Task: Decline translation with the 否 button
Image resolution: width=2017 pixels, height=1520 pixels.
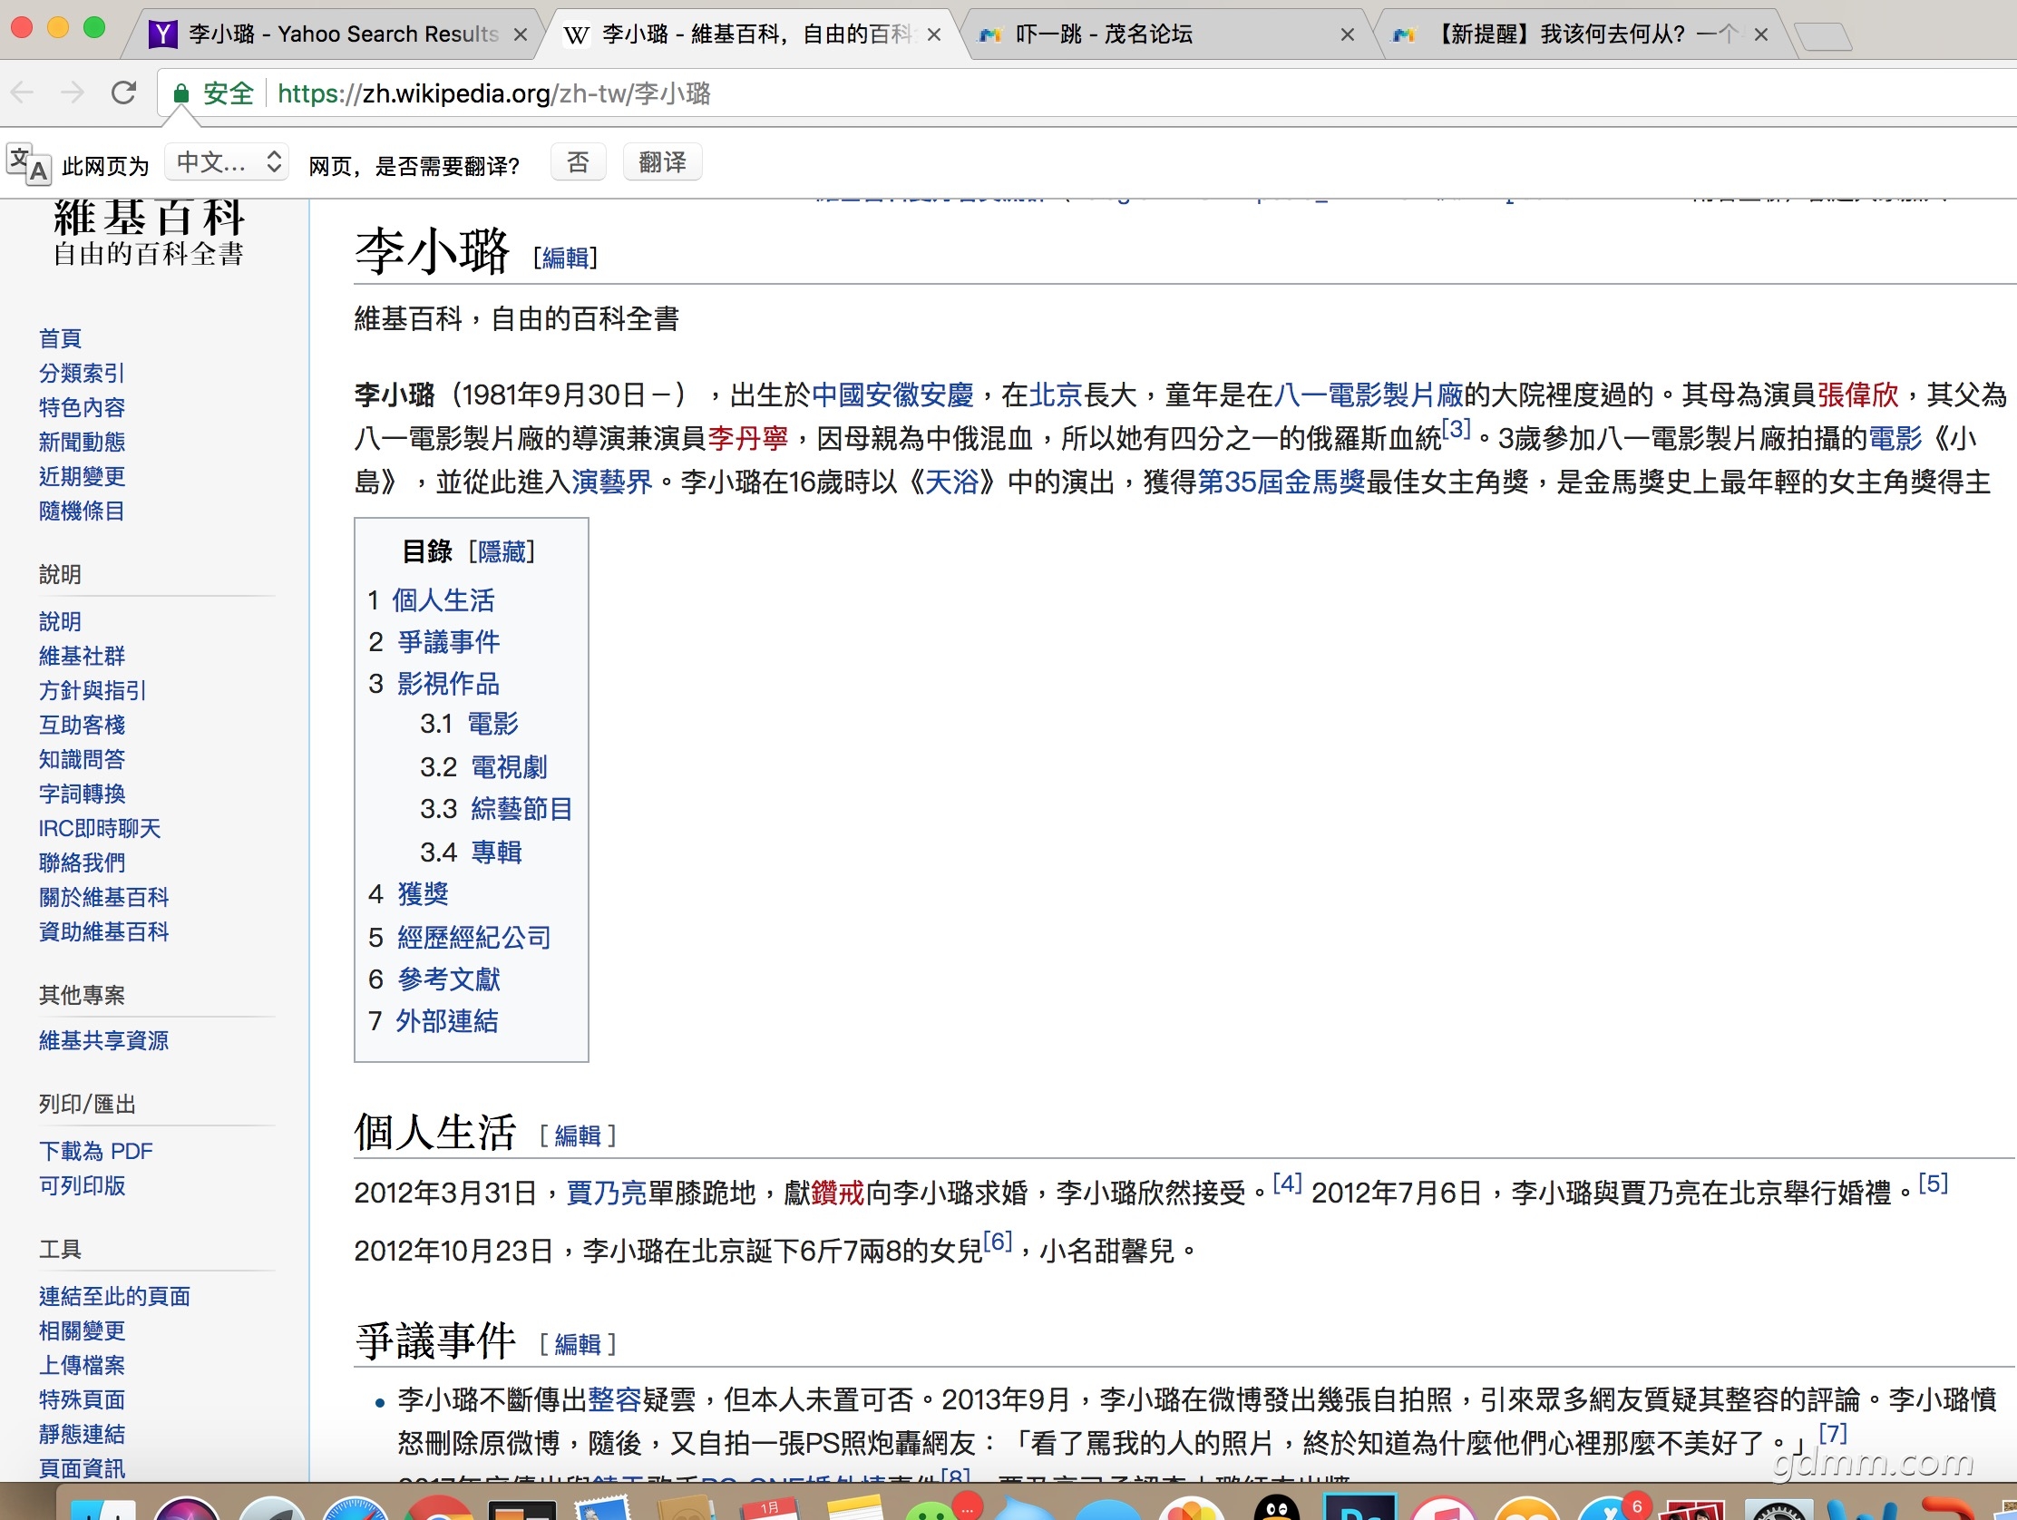Action: [x=578, y=163]
